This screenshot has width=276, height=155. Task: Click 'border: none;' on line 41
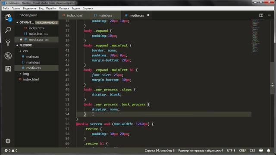(x=104, y=50)
